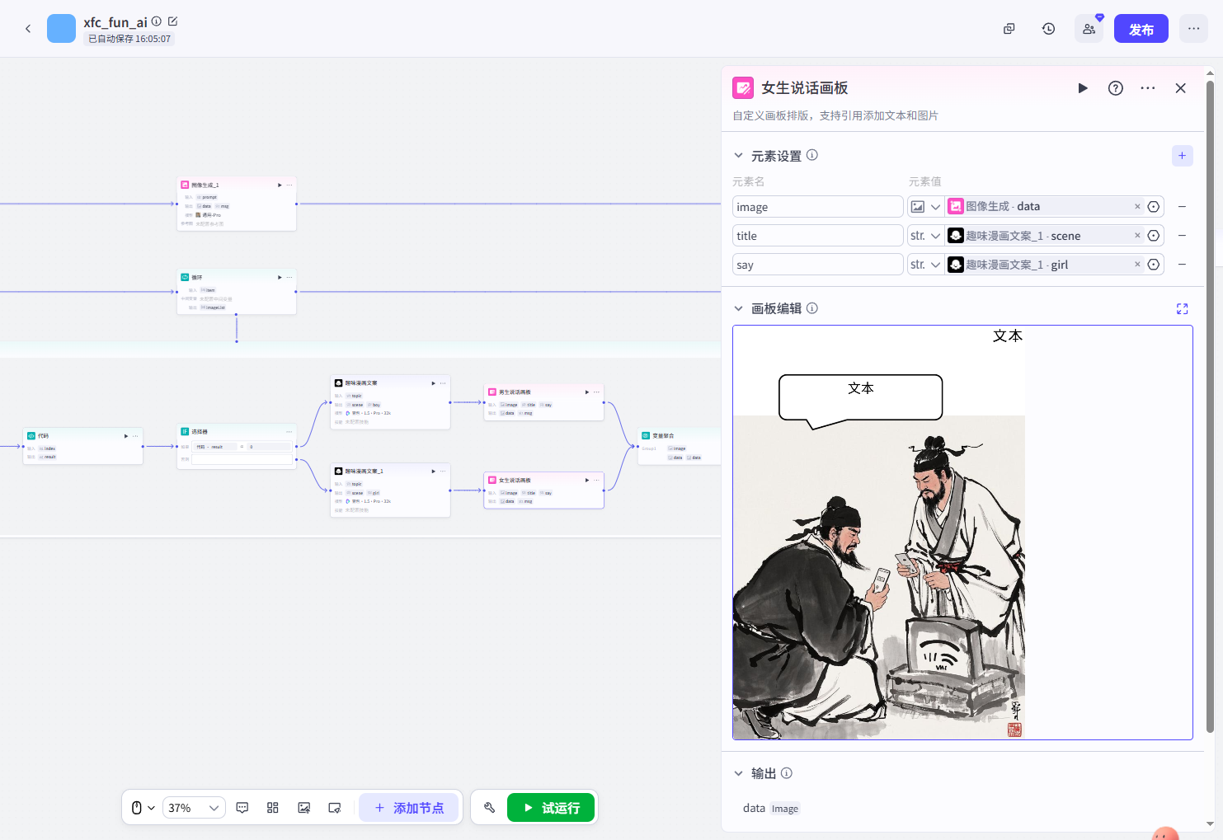Collapse the 画板编辑 section
Image resolution: width=1223 pixels, height=840 pixels.
739,308
